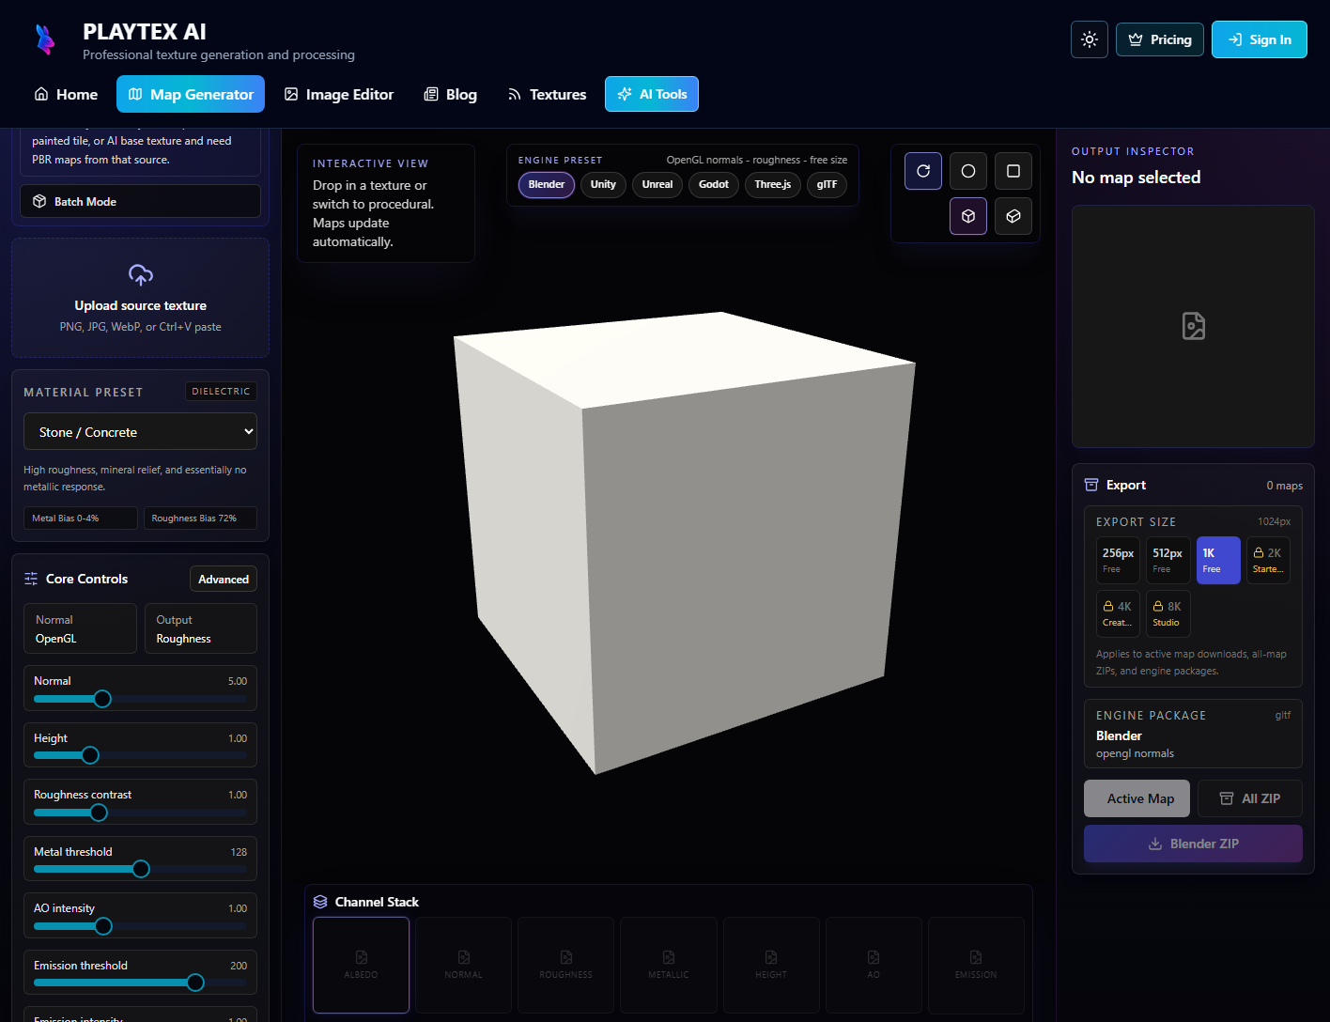Open the Image Editor tab
This screenshot has width=1330, height=1022.
tap(339, 94)
